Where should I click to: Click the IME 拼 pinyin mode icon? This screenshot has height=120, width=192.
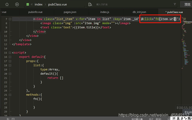coord(174,118)
